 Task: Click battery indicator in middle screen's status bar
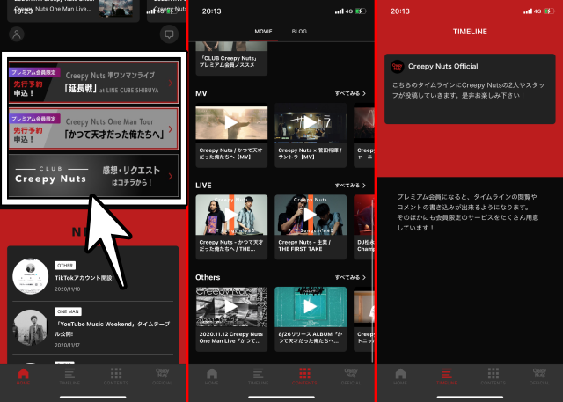[361, 11]
